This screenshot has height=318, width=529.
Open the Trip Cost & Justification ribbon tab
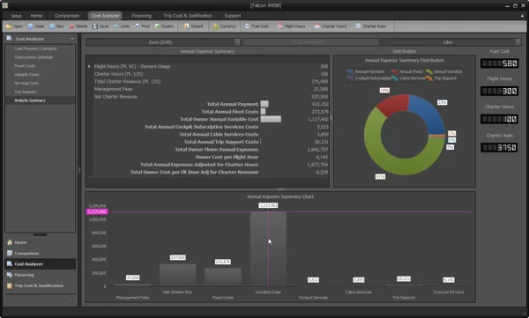(x=188, y=16)
